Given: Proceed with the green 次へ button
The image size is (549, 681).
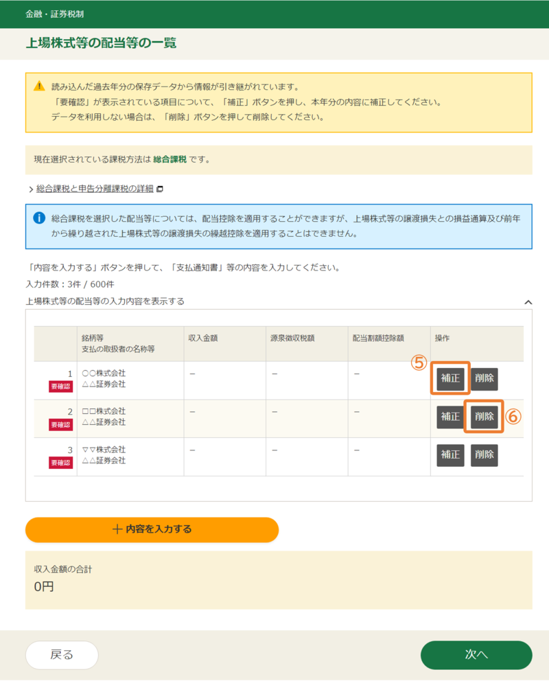Looking at the screenshot, I should tap(476, 655).
